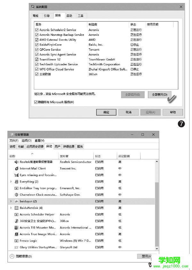Click Acronis TIB Mounter icon
192x270 pixels.
[17, 228]
